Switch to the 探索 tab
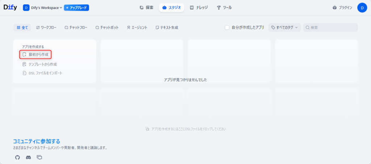371x164 pixels. (x=147, y=8)
